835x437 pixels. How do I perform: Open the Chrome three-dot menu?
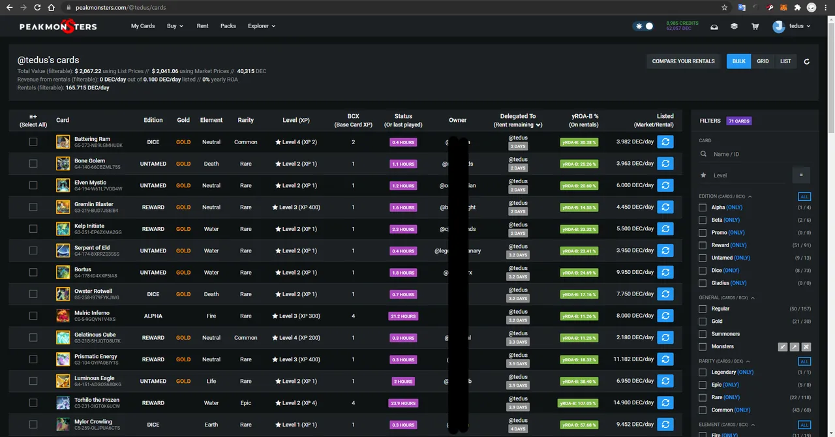pyautogui.click(x=825, y=8)
